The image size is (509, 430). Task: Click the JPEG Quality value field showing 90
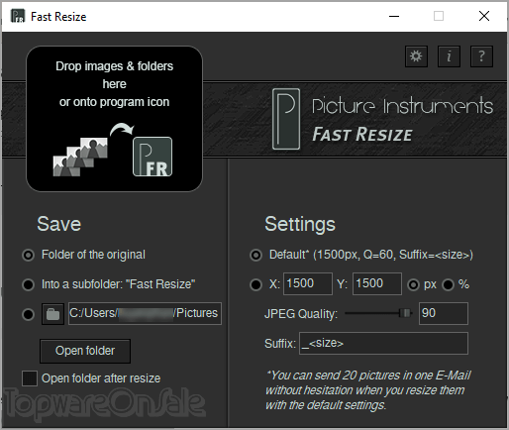click(444, 313)
